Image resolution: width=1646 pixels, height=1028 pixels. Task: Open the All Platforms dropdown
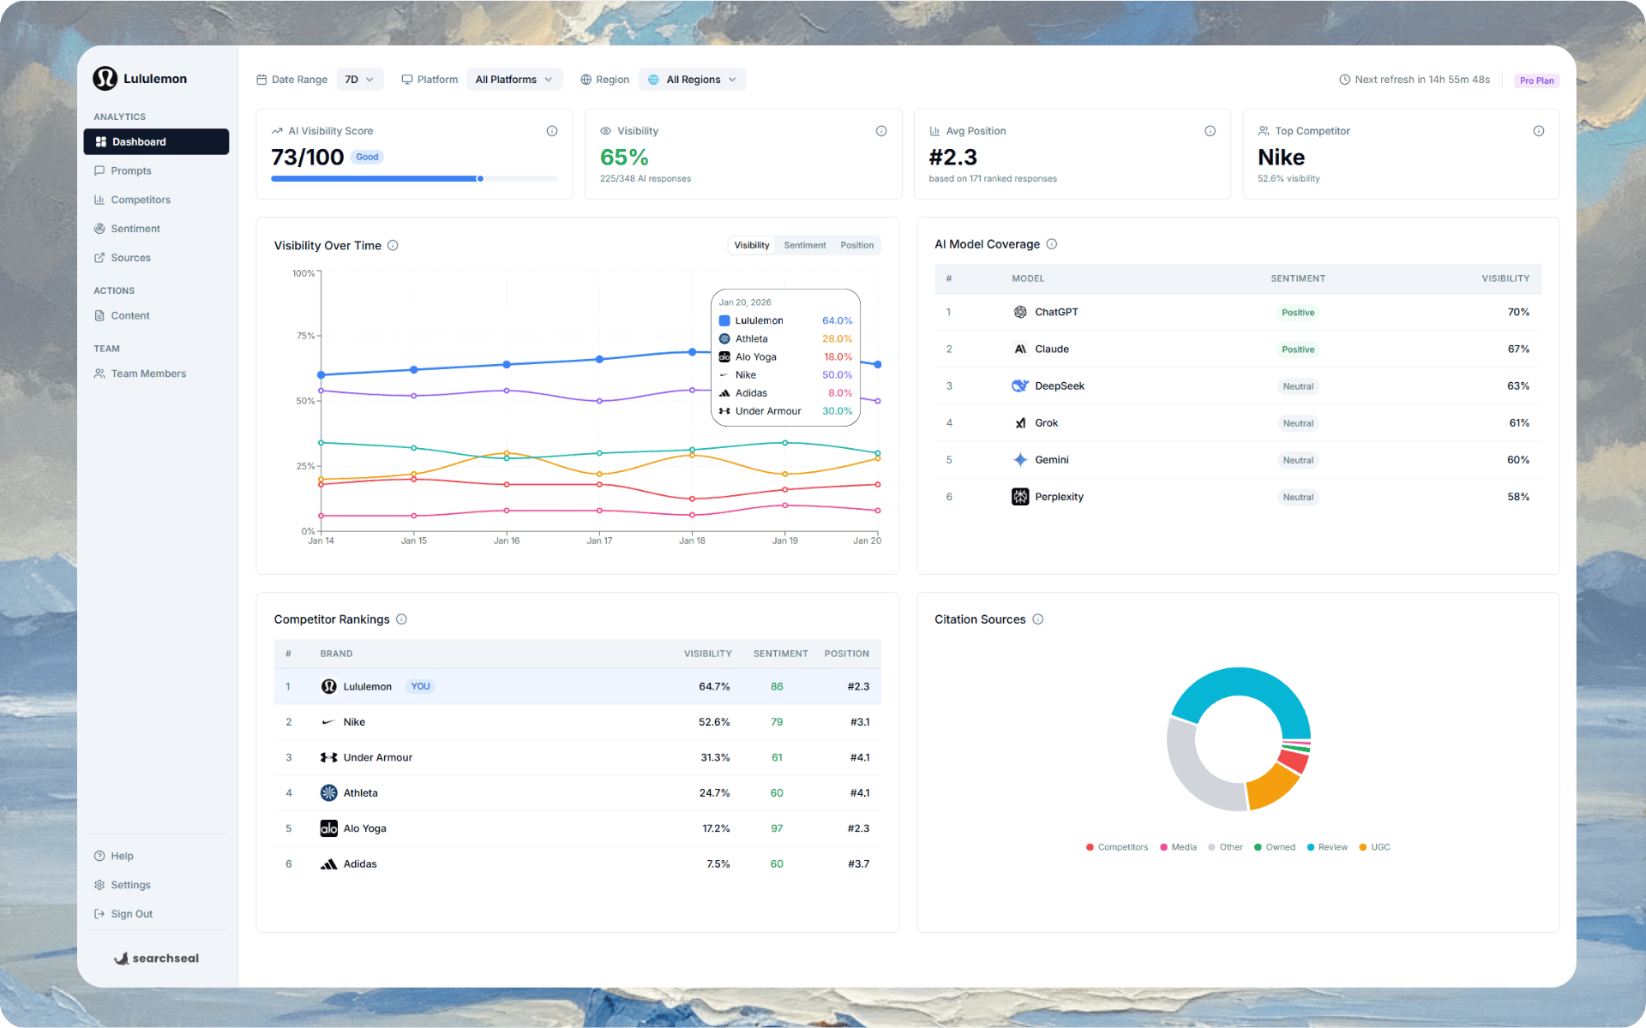(514, 79)
